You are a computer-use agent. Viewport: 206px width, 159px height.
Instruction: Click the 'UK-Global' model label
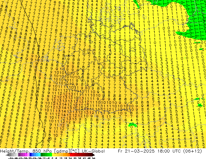[93, 151]
